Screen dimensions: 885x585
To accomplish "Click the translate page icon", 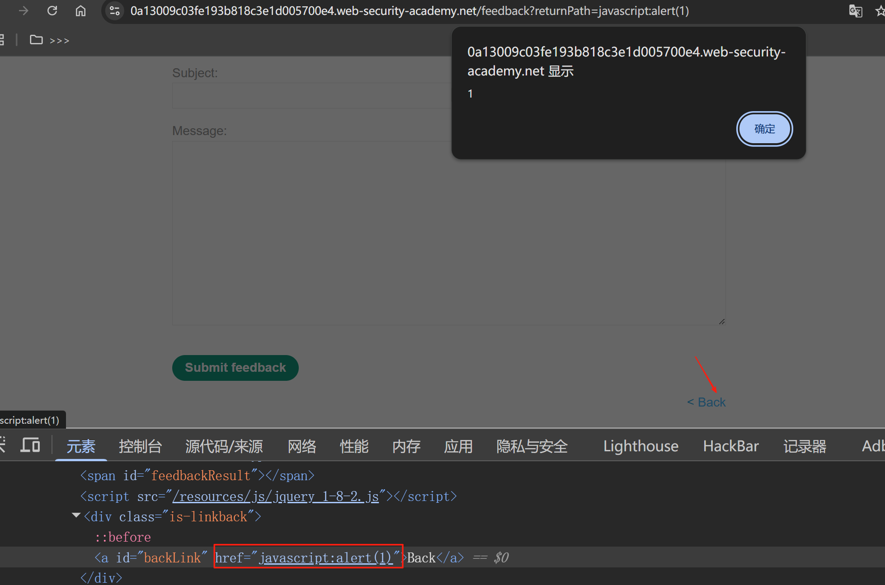I will [x=855, y=11].
